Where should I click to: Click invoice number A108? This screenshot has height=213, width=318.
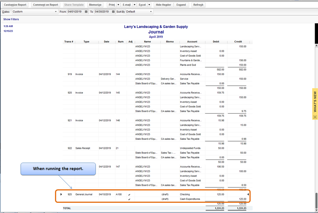[x=119, y=194]
